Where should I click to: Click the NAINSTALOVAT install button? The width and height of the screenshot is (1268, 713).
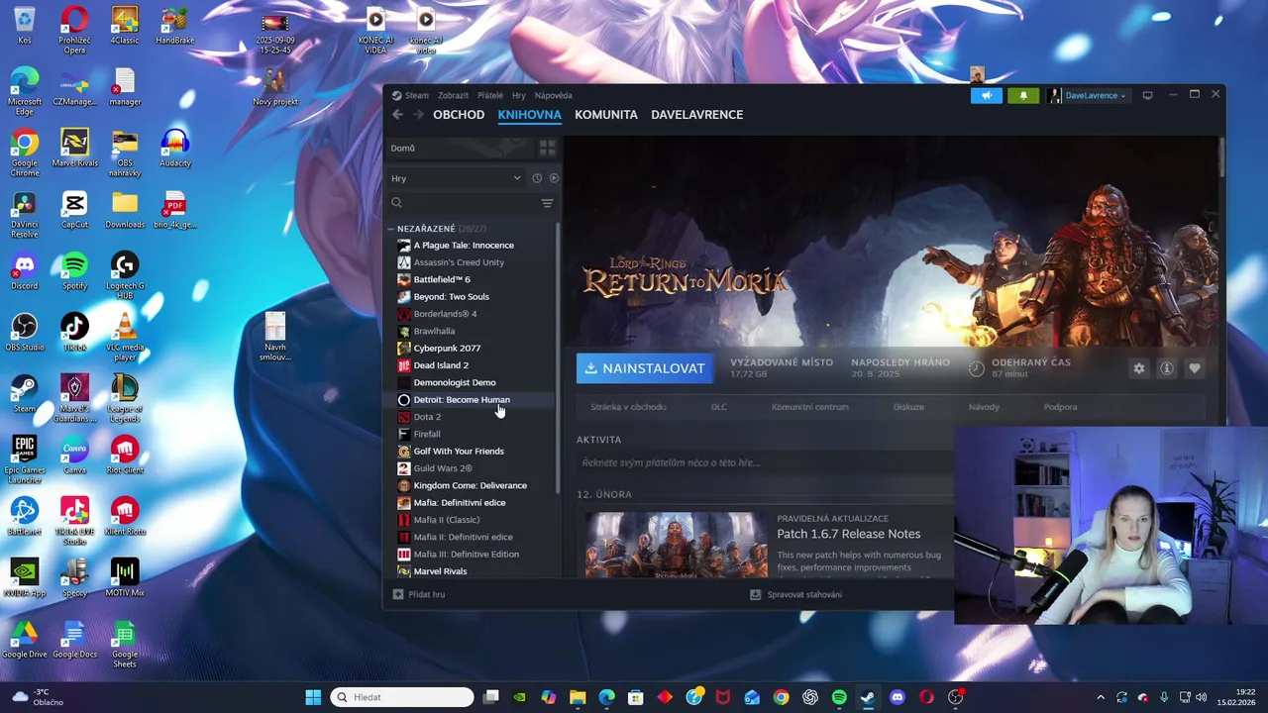point(645,368)
